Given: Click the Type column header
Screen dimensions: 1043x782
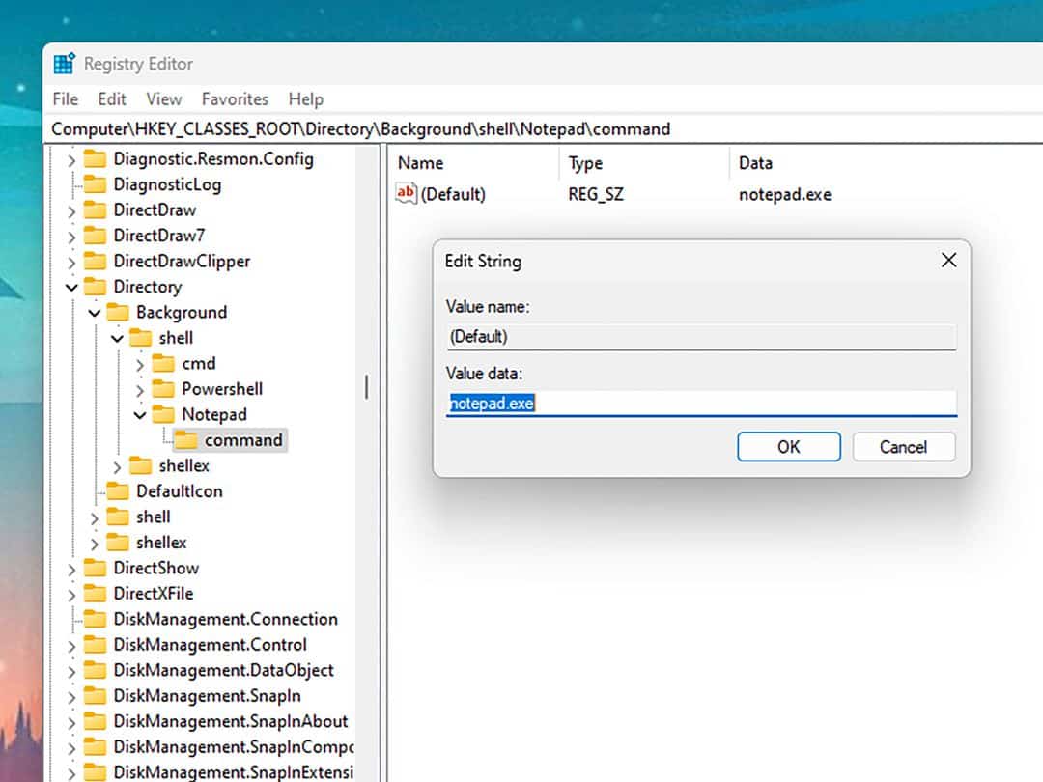Looking at the screenshot, I should (644, 163).
